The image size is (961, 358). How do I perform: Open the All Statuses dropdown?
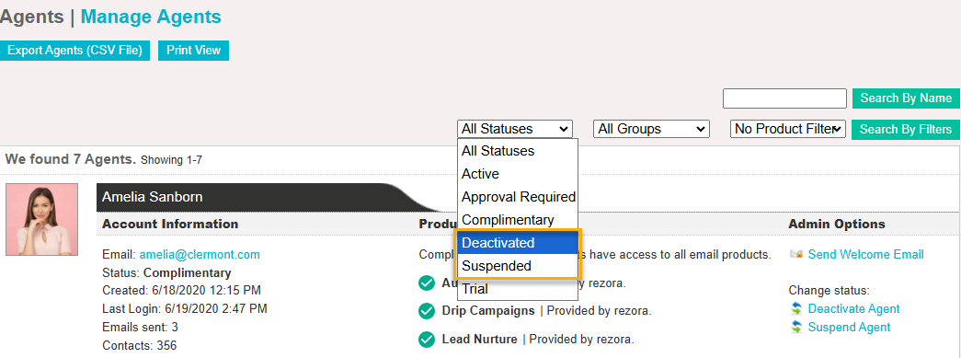click(515, 129)
